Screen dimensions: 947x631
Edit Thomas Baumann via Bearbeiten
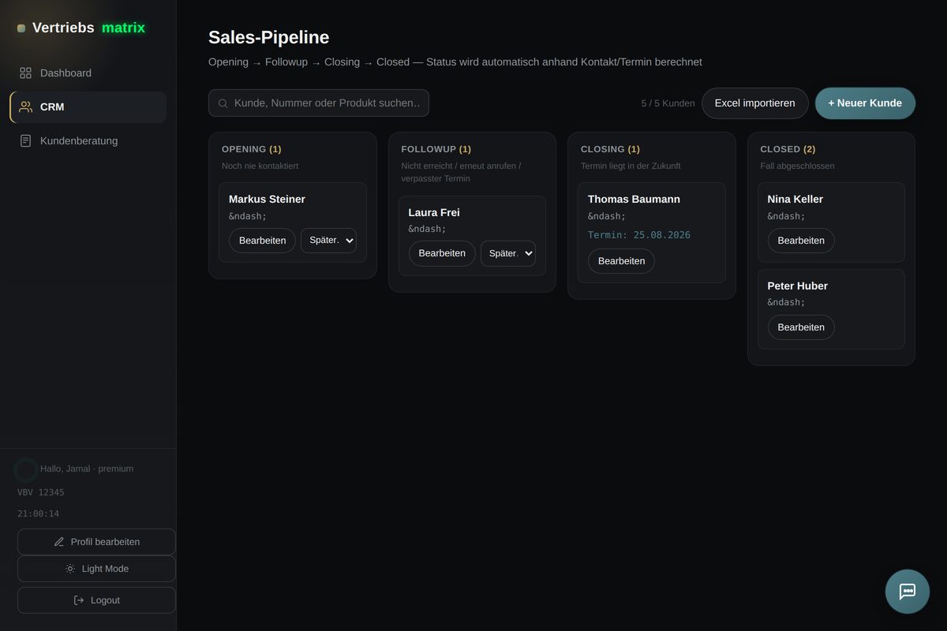tap(621, 261)
